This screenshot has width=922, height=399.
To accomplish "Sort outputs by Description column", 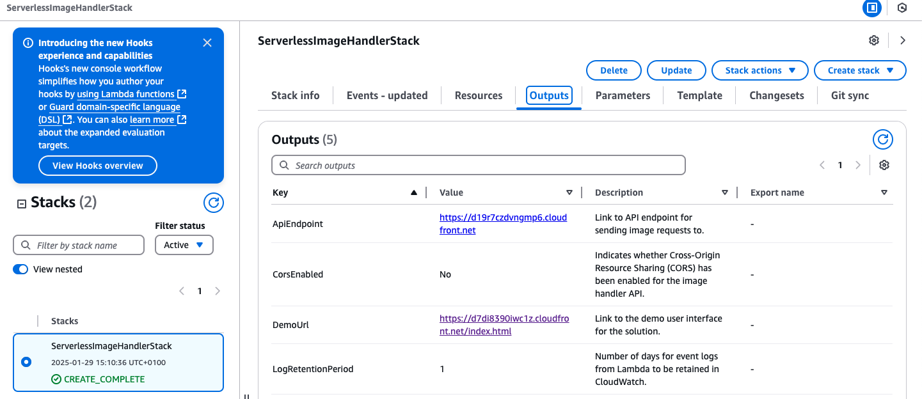I will pos(725,192).
